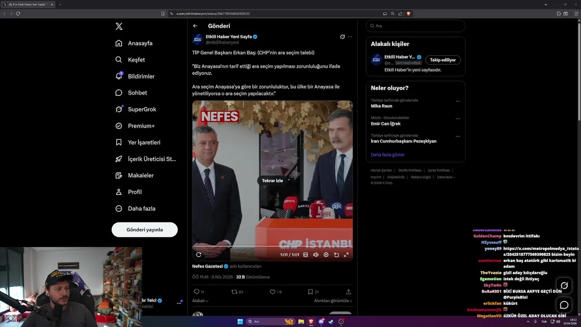581x327 pixels.
Task: Open the floating messages chat button
Action: click(x=564, y=305)
